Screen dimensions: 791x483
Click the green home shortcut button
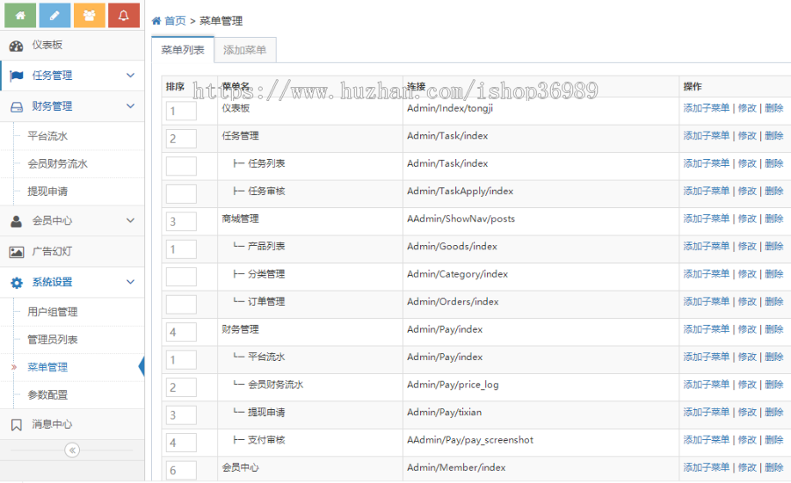(x=20, y=15)
